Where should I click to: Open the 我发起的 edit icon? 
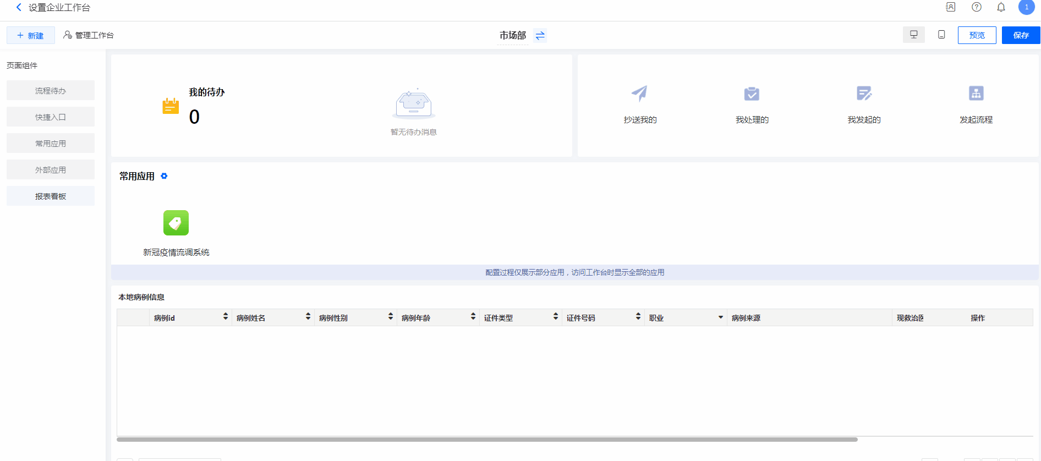(x=864, y=94)
